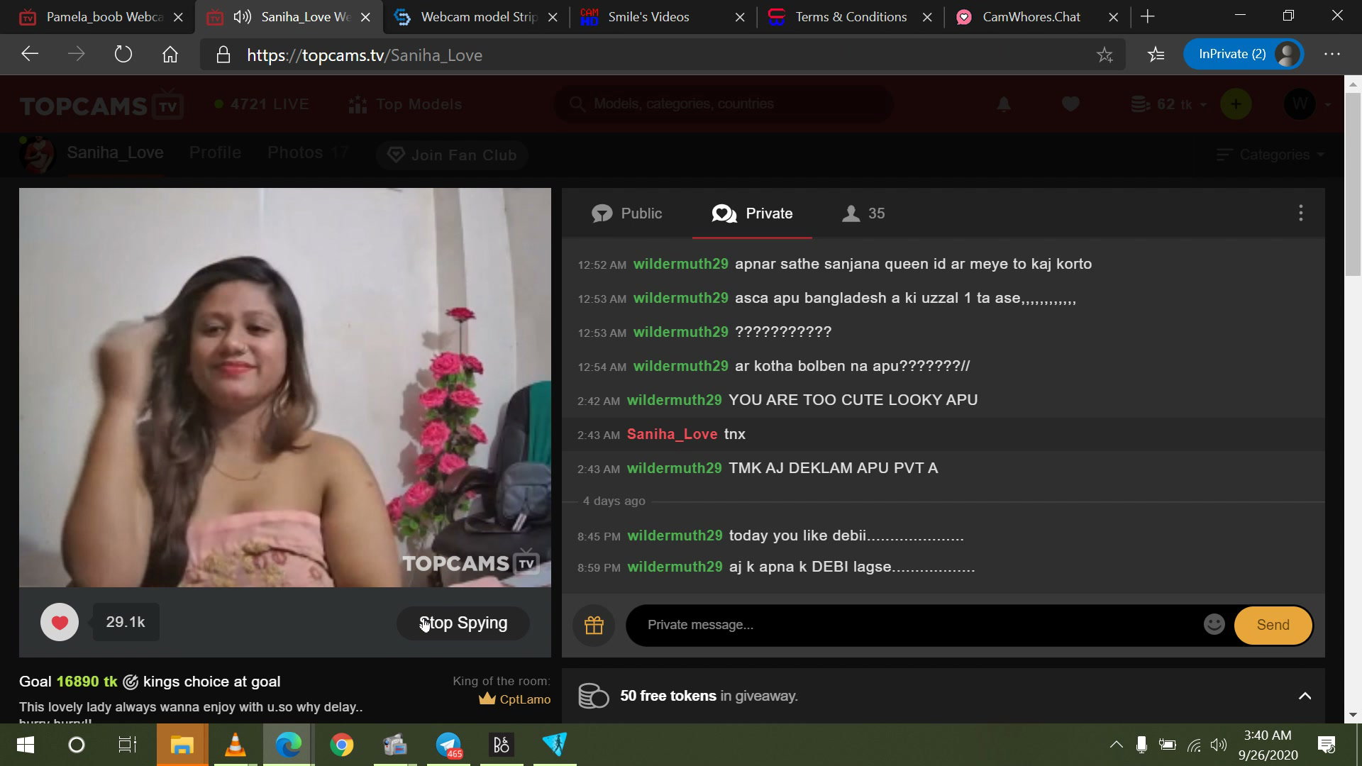Image resolution: width=1362 pixels, height=766 pixels.
Task: Switch to the Public chat tab
Action: (x=627, y=213)
